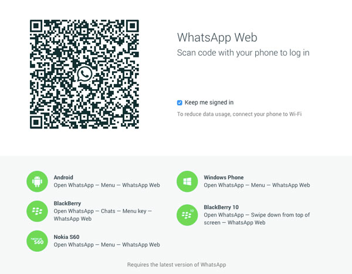Click the WhatsApp Web heading
The image size is (352, 274).
[x=217, y=38]
